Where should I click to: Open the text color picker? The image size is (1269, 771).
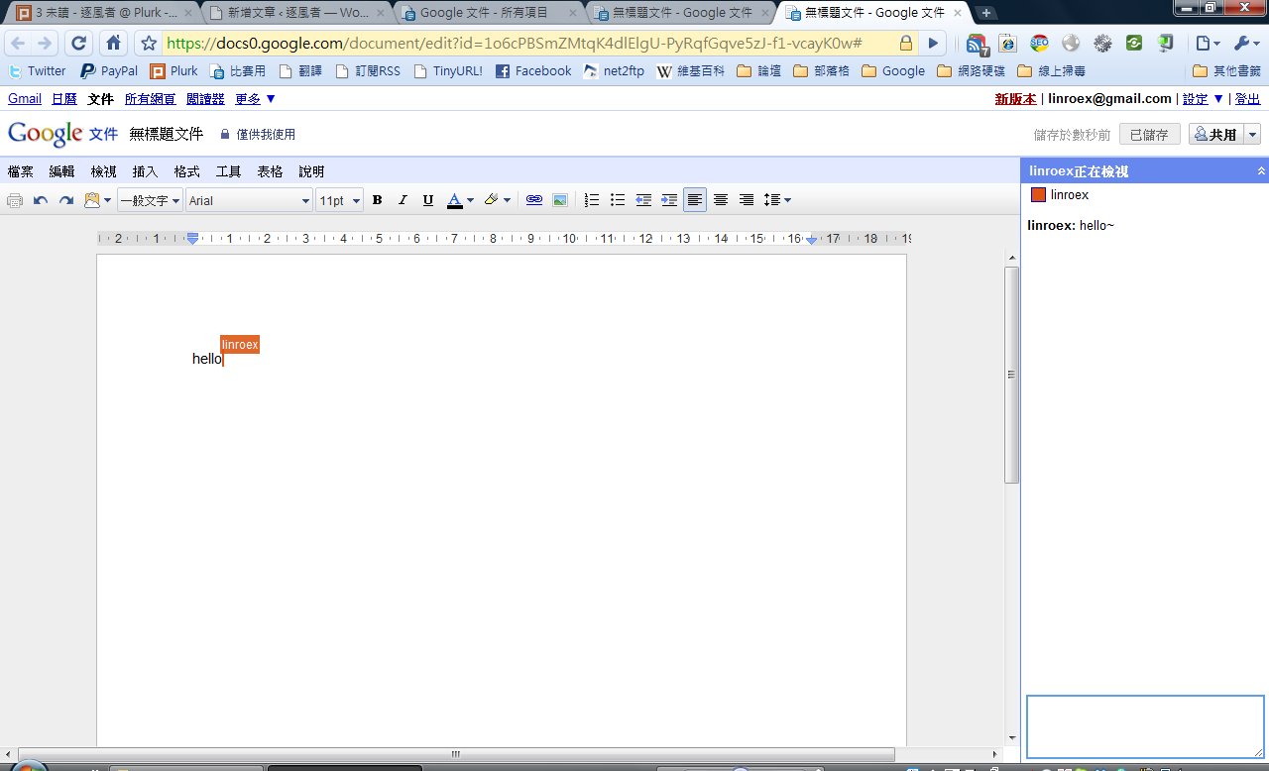point(460,200)
